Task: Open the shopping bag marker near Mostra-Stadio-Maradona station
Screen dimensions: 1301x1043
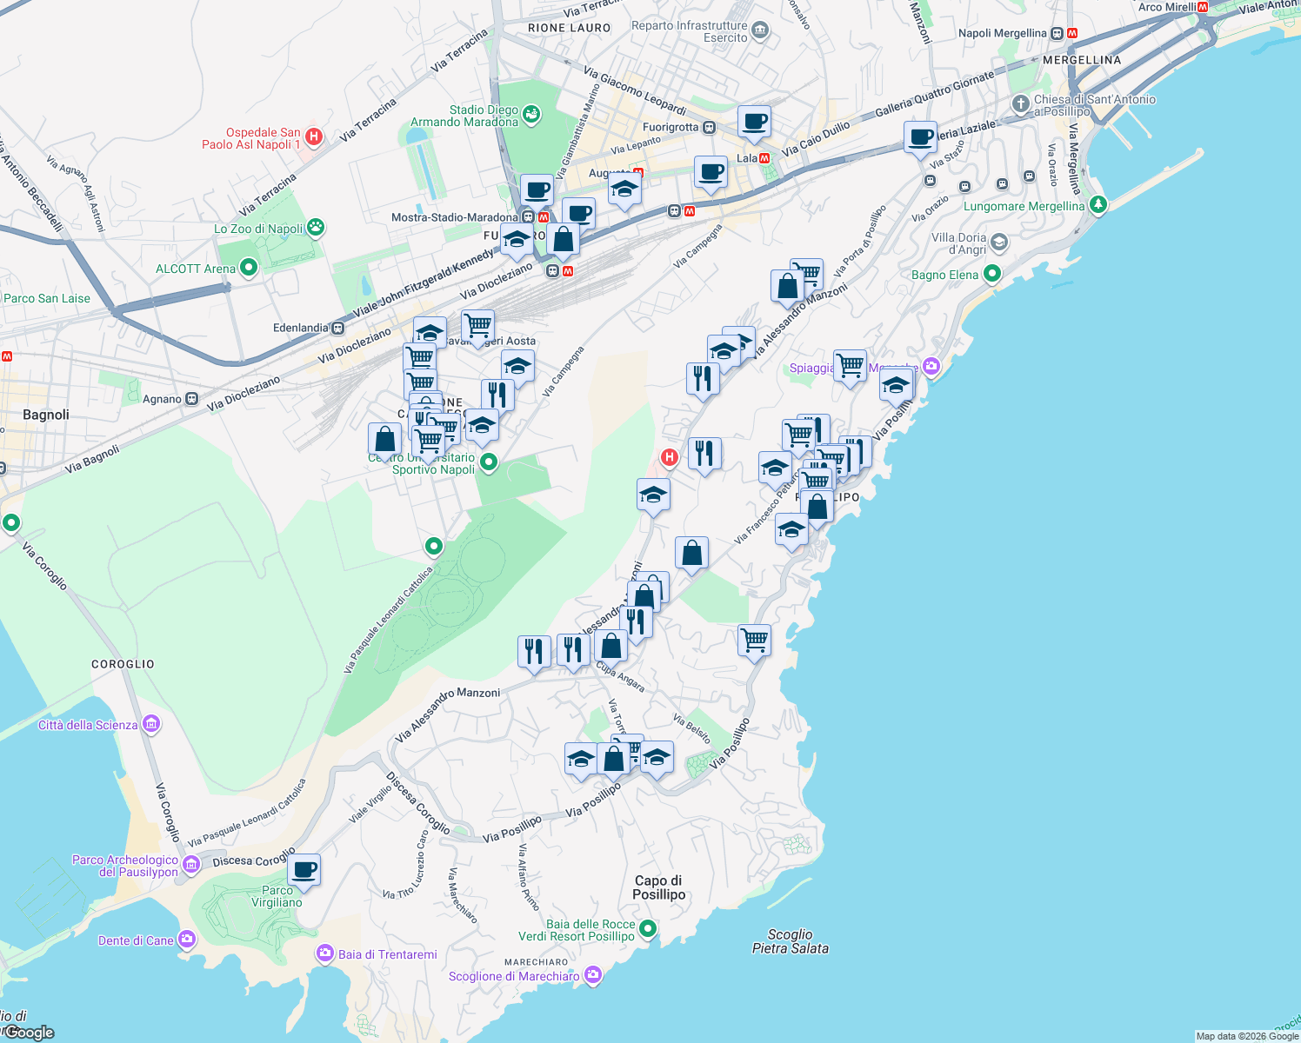Action: point(564,238)
